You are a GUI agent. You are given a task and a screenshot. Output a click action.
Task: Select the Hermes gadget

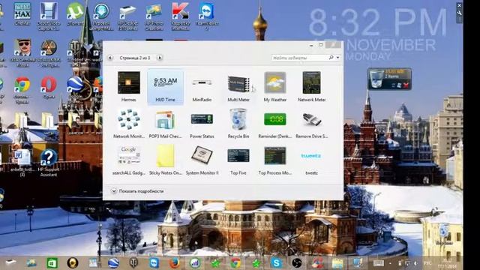click(x=128, y=87)
